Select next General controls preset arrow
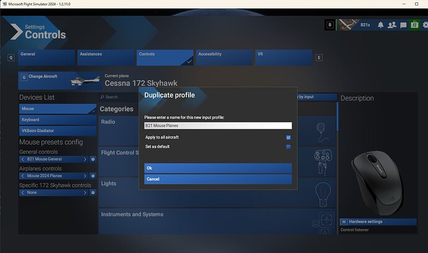The height and width of the screenshot is (253, 428). (85, 160)
